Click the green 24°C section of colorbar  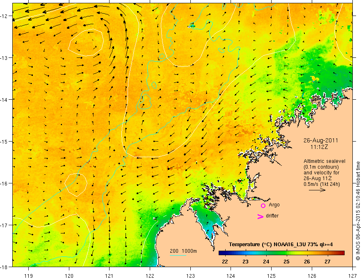(x=266, y=253)
